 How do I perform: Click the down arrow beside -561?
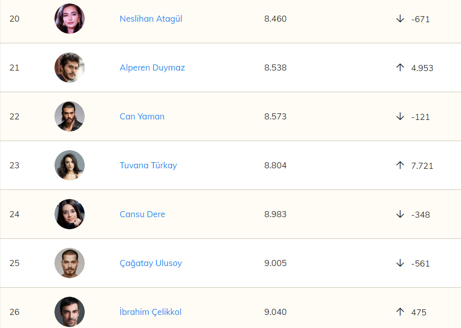(x=400, y=263)
